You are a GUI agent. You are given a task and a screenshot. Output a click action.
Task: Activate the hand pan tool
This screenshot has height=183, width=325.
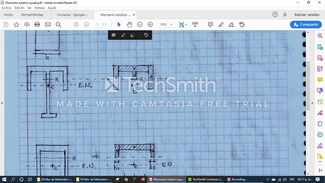[129, 25]
